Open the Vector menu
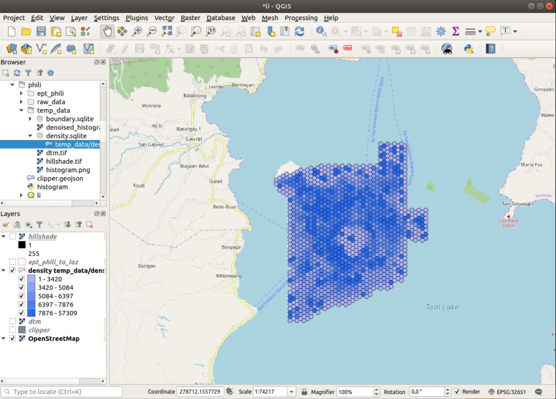This screenshot has height=399, width=556. point(164,18)
